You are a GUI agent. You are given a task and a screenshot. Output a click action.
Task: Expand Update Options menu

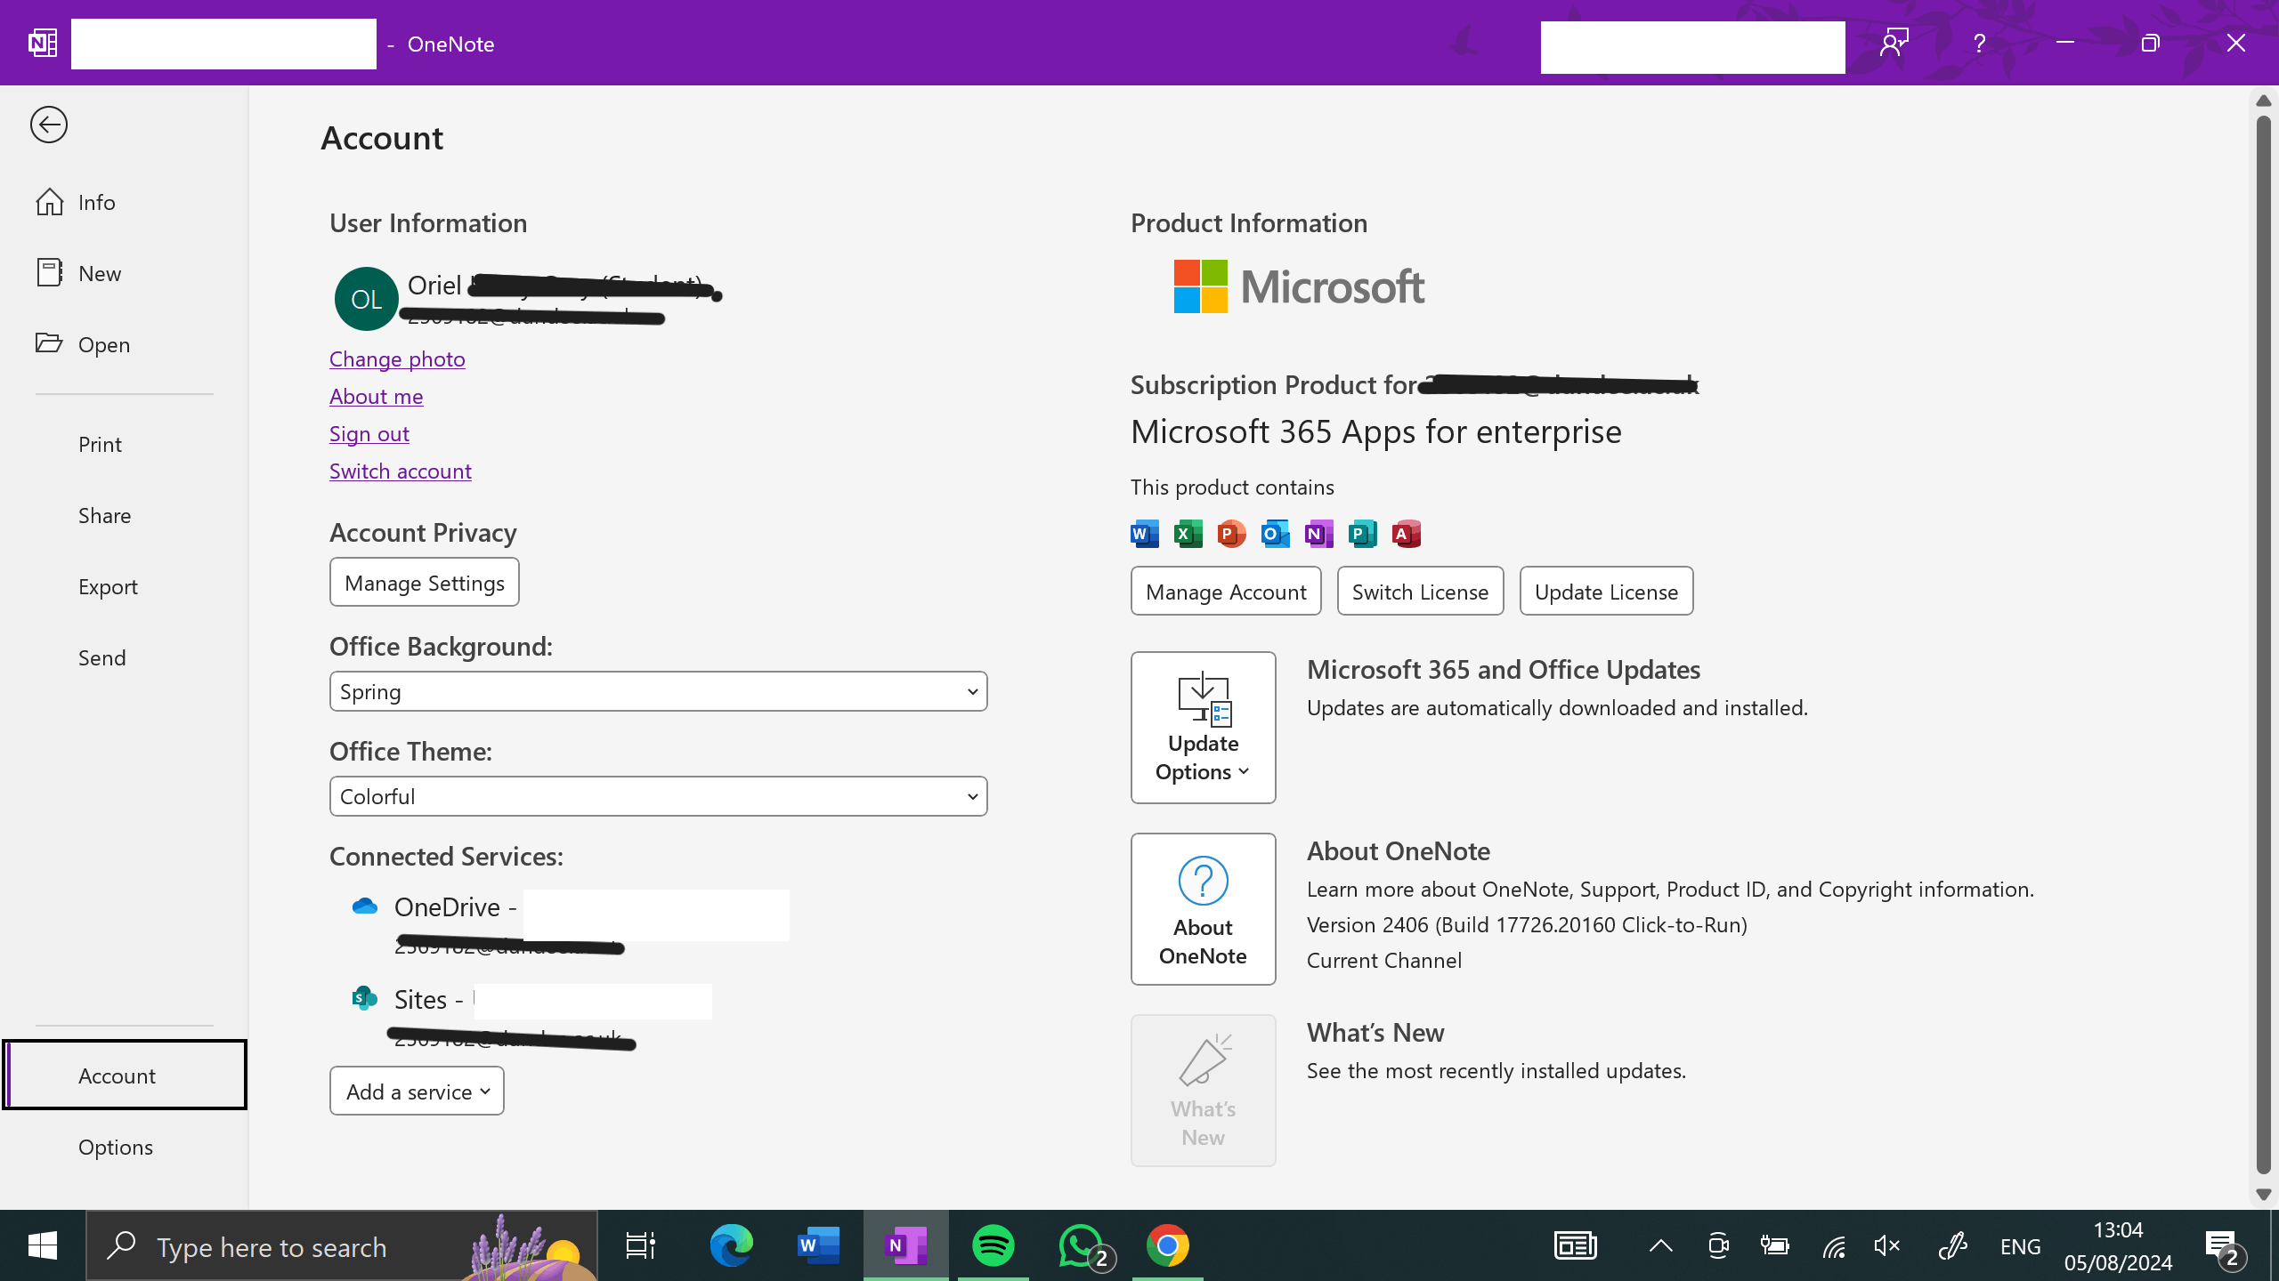pyautogui.click(x=1204, y=728)
